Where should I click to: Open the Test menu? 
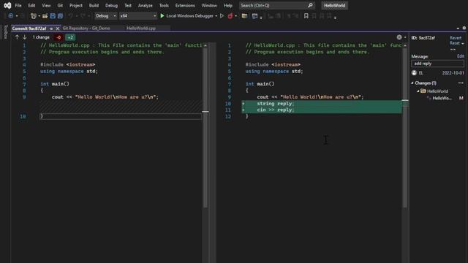click(128, 5)
